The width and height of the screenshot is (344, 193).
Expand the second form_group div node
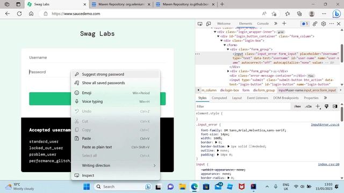228,71
